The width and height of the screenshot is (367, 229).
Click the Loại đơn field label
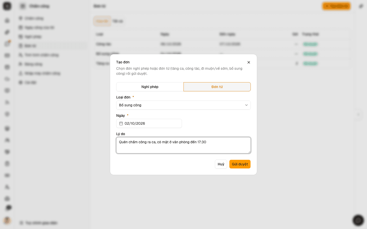click(123, 97)
